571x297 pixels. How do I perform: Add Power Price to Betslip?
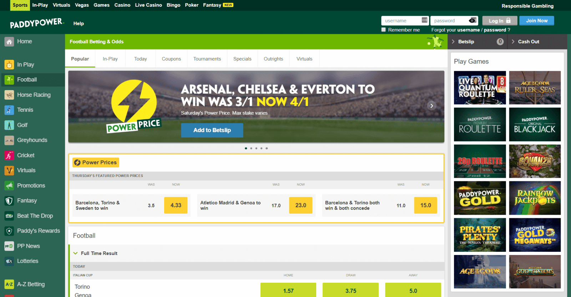pos(212,130)
